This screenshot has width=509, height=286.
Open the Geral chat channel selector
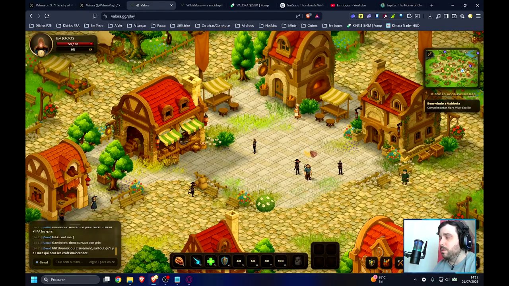(x=42, y=262)
